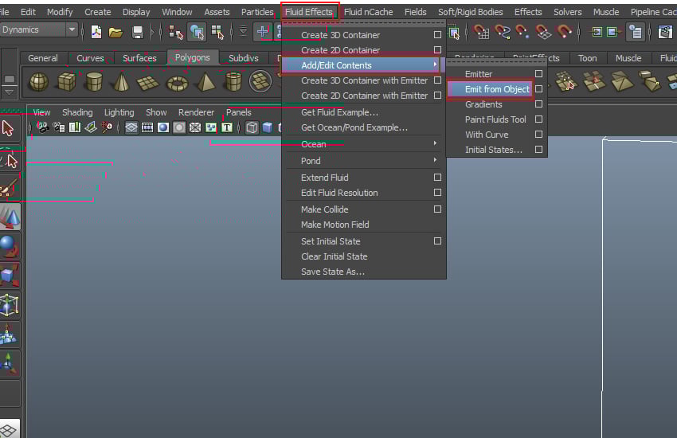Open Gradients option box
677x438 pixels.
pos(538,104)
